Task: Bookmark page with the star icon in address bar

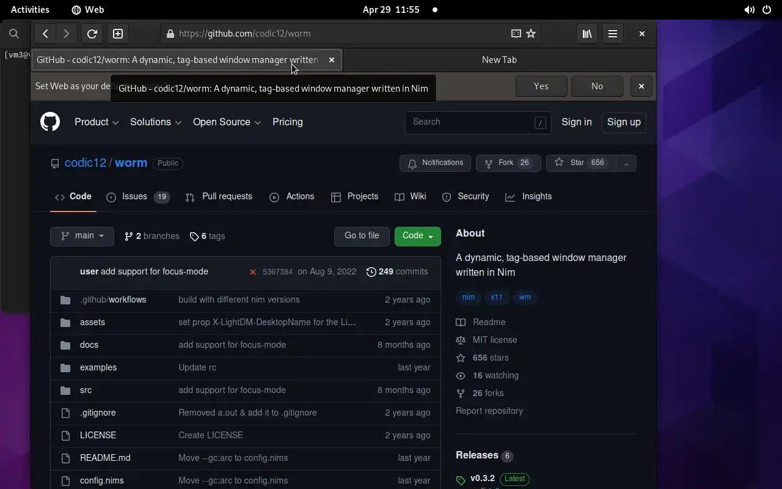Action: (531, 34)
